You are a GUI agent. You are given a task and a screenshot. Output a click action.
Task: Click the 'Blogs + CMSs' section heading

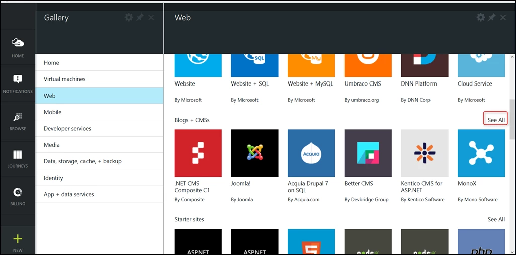click(x=192, y=120)
